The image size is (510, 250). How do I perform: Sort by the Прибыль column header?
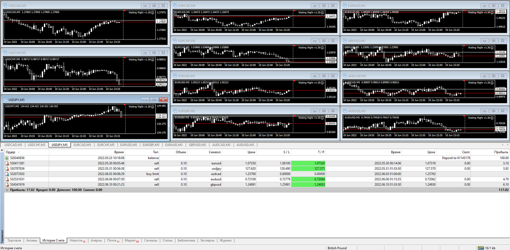click(490, 152)
